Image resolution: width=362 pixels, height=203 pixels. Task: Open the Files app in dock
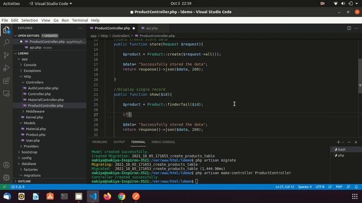[x=79, y=197]
